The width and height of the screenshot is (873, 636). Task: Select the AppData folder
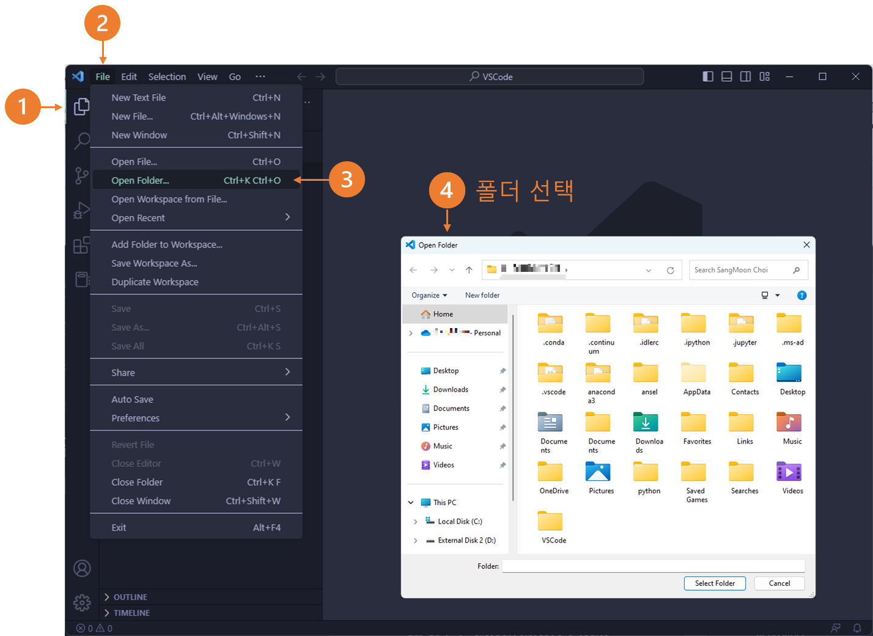697,379
